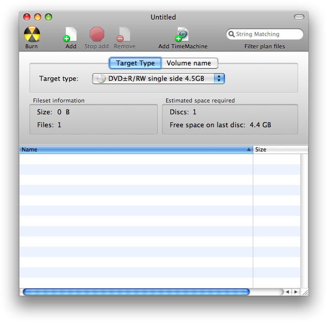The height and width of the screenshot is (322, 327).
Task: Click the 'Files: 1' text
Action: pyautogui.click(x=49, y=125)
